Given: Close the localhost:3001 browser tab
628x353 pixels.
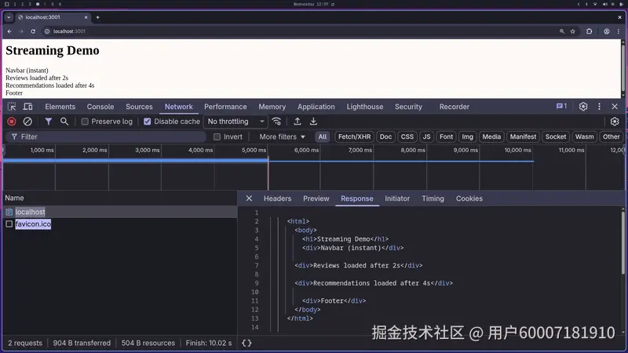Looking at the screenshot, I should point(86,17).
